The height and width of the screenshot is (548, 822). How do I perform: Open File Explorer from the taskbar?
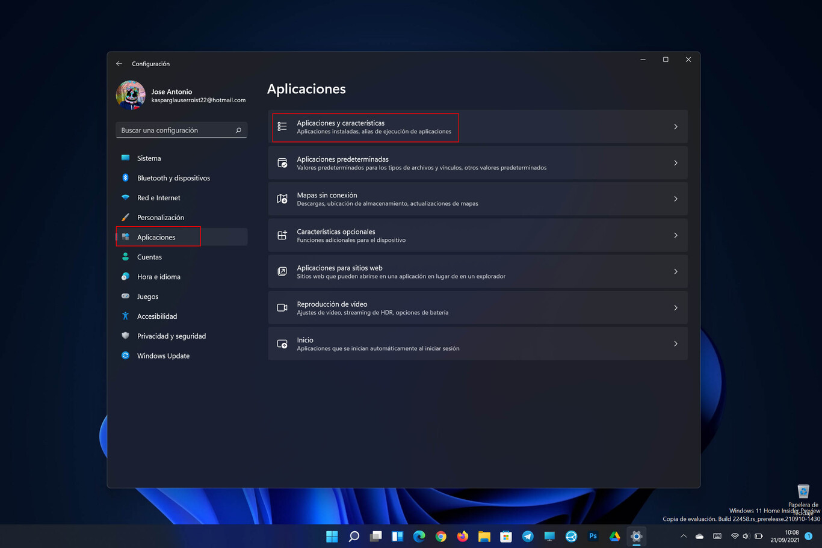tap(484, 536)
